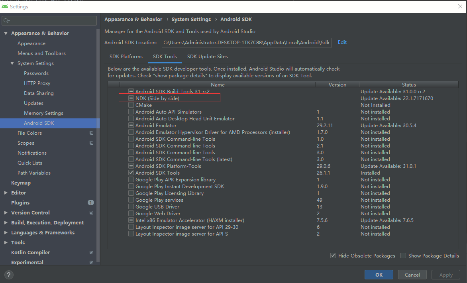Click the version value 29.2.11
This screenshot has height=283, width=467.
pyautogui.click(x=325, y=126)
